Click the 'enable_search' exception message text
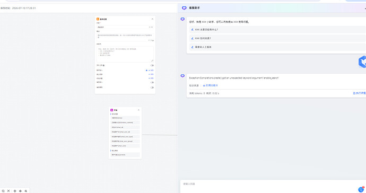The image size is (366, 193). pyautogui.click(x=234, y=78)
